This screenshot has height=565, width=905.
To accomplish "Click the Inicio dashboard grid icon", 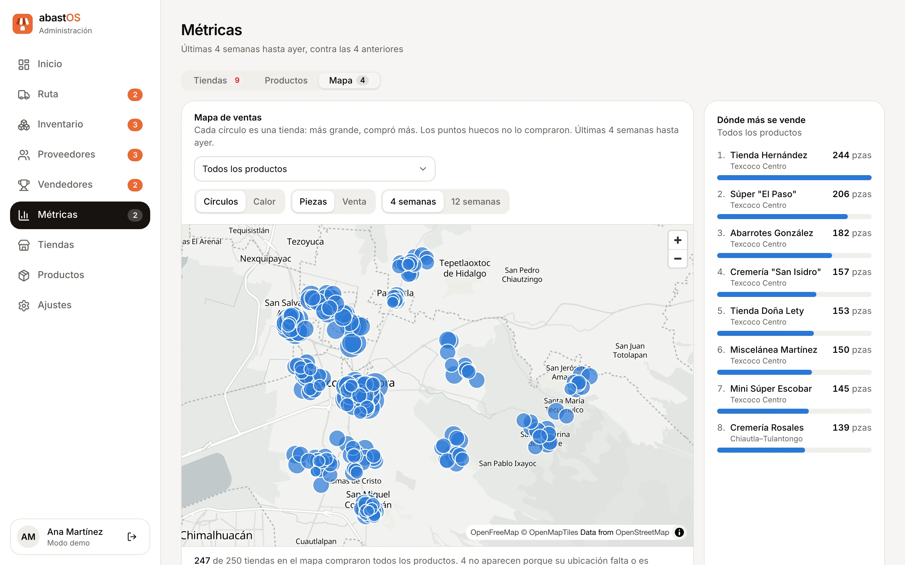I will click(24, 64).
